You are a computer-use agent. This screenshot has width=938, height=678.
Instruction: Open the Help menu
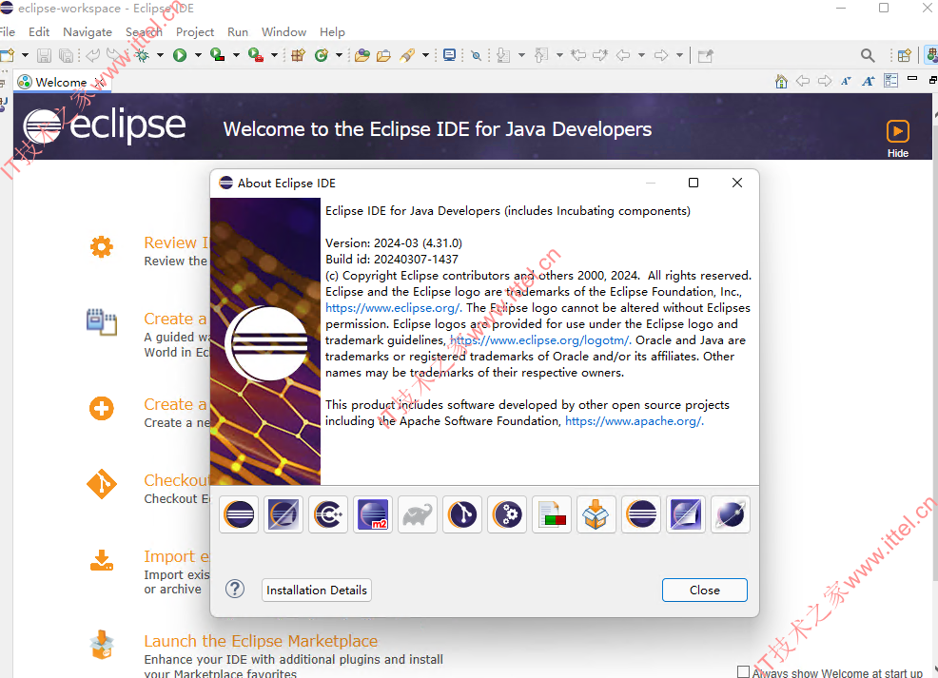332,32
